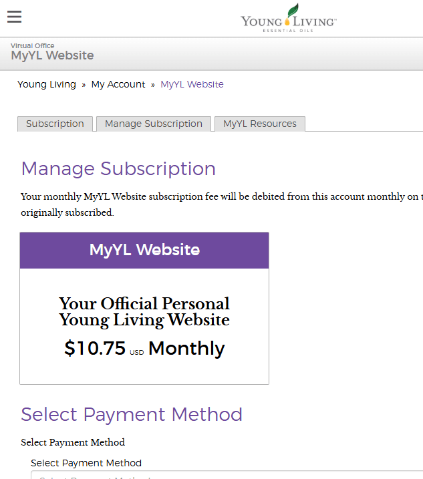Click the Manage Subscription heading
Image resolution: width=423 pixels, height=479 pixels.
(x=118, y=168)
